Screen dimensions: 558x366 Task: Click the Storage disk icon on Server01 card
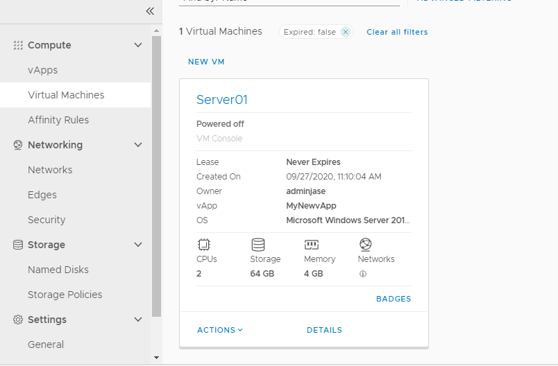coord(258,245)
